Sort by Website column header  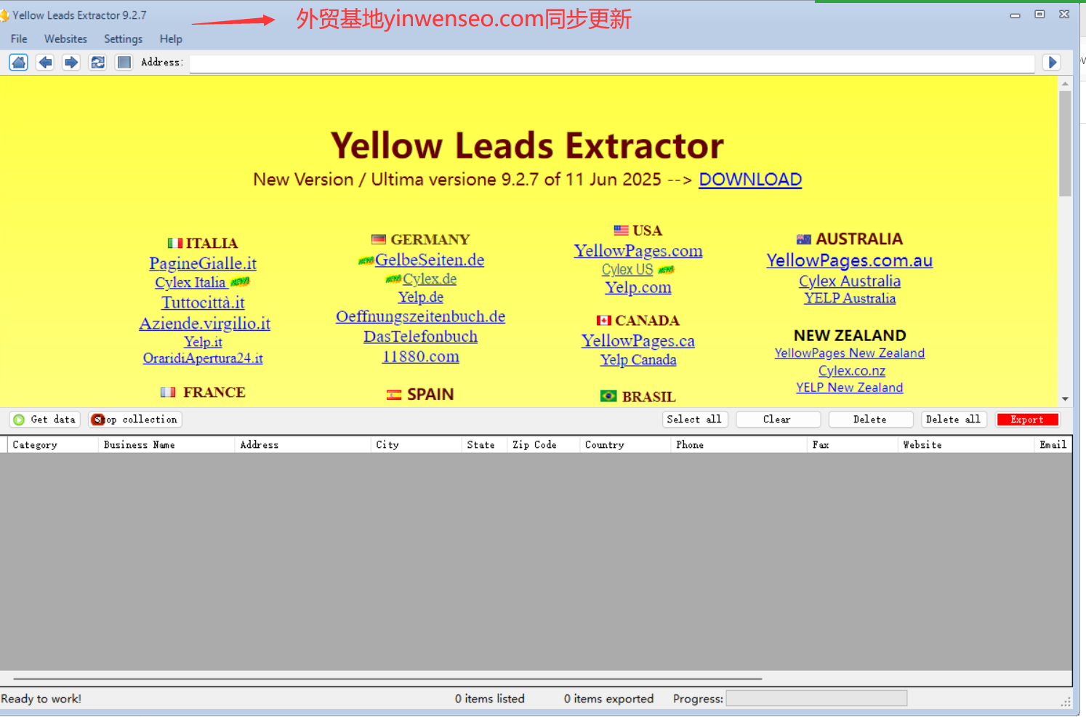click(966, 445)
